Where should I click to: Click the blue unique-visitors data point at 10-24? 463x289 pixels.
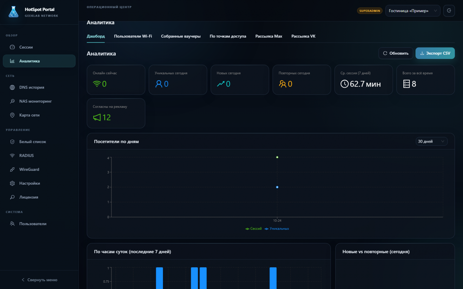277,187
